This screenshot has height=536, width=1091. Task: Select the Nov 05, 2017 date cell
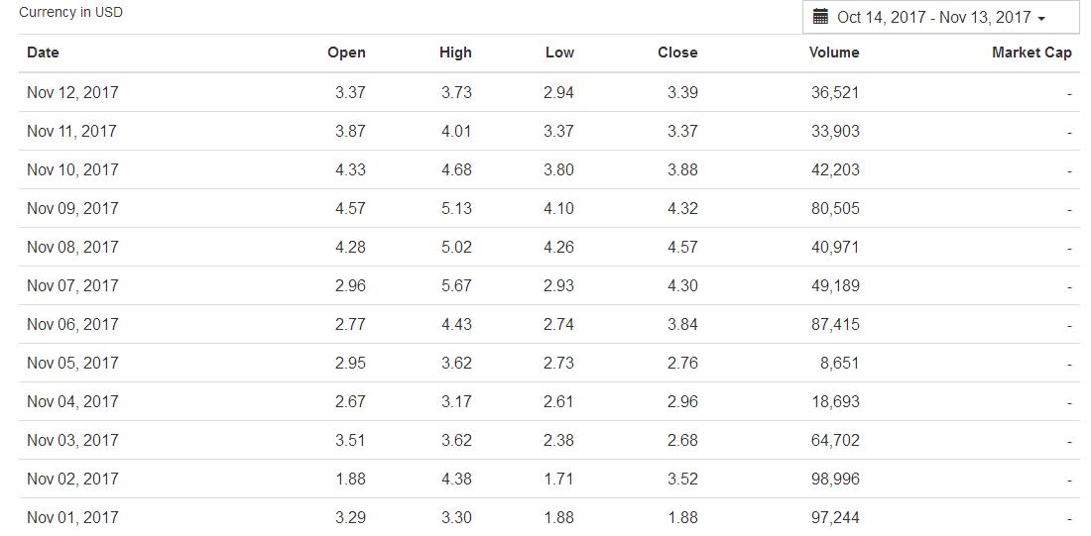72,363
